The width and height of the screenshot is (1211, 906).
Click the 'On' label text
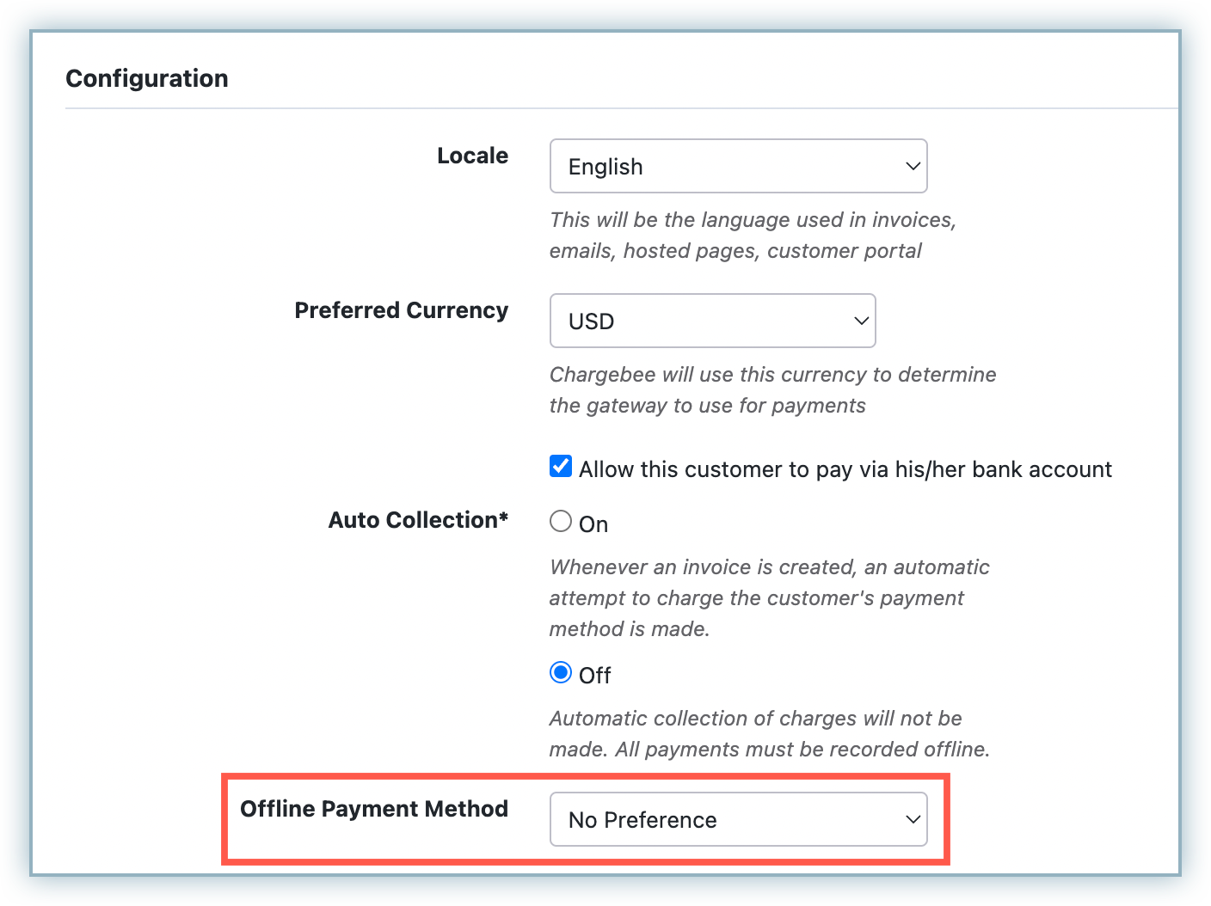(x=593, y=524)
